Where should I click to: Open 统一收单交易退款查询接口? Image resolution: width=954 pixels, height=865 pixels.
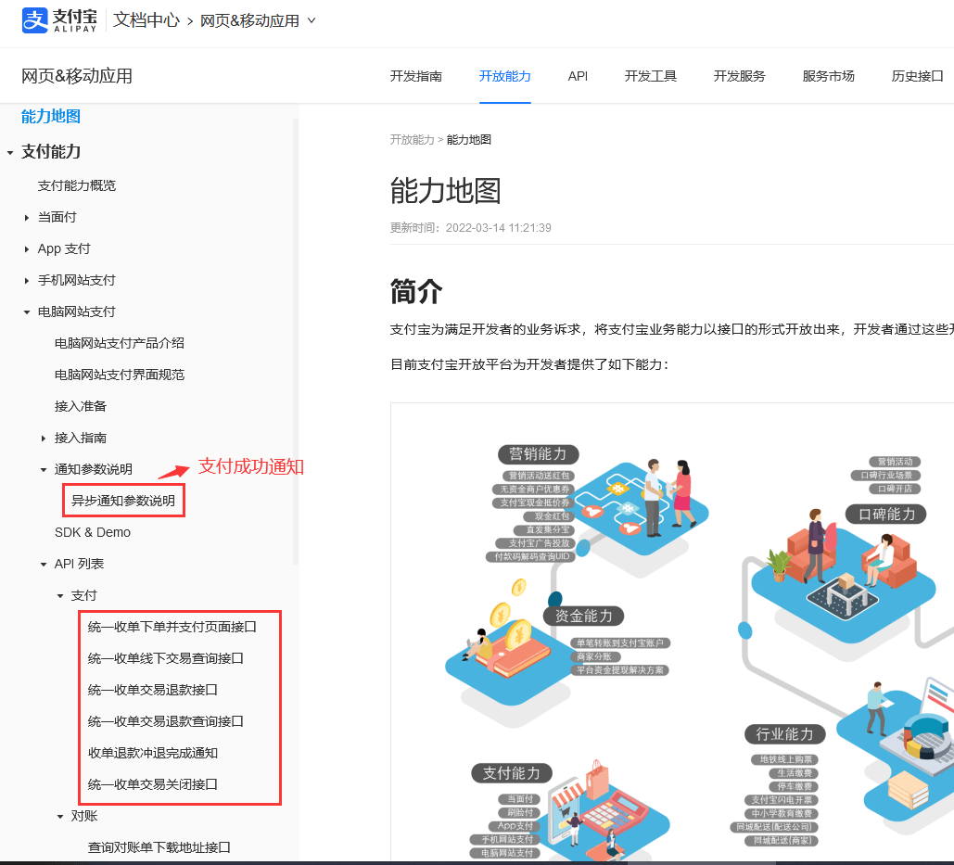(165, 721)
